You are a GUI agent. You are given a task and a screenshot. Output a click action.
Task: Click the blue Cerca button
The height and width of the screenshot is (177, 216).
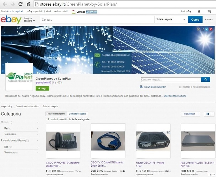coord(195,19)
